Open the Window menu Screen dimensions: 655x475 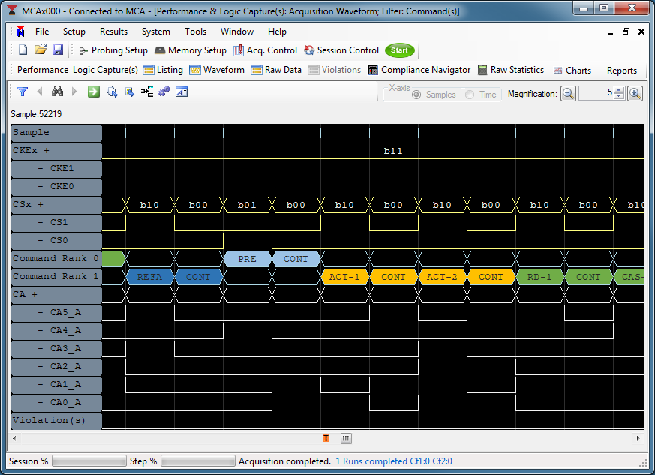point(237,32)
